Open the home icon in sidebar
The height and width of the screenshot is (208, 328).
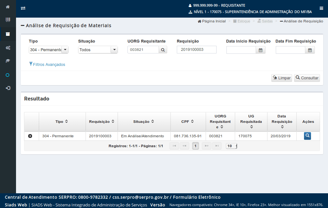(8, 7)
